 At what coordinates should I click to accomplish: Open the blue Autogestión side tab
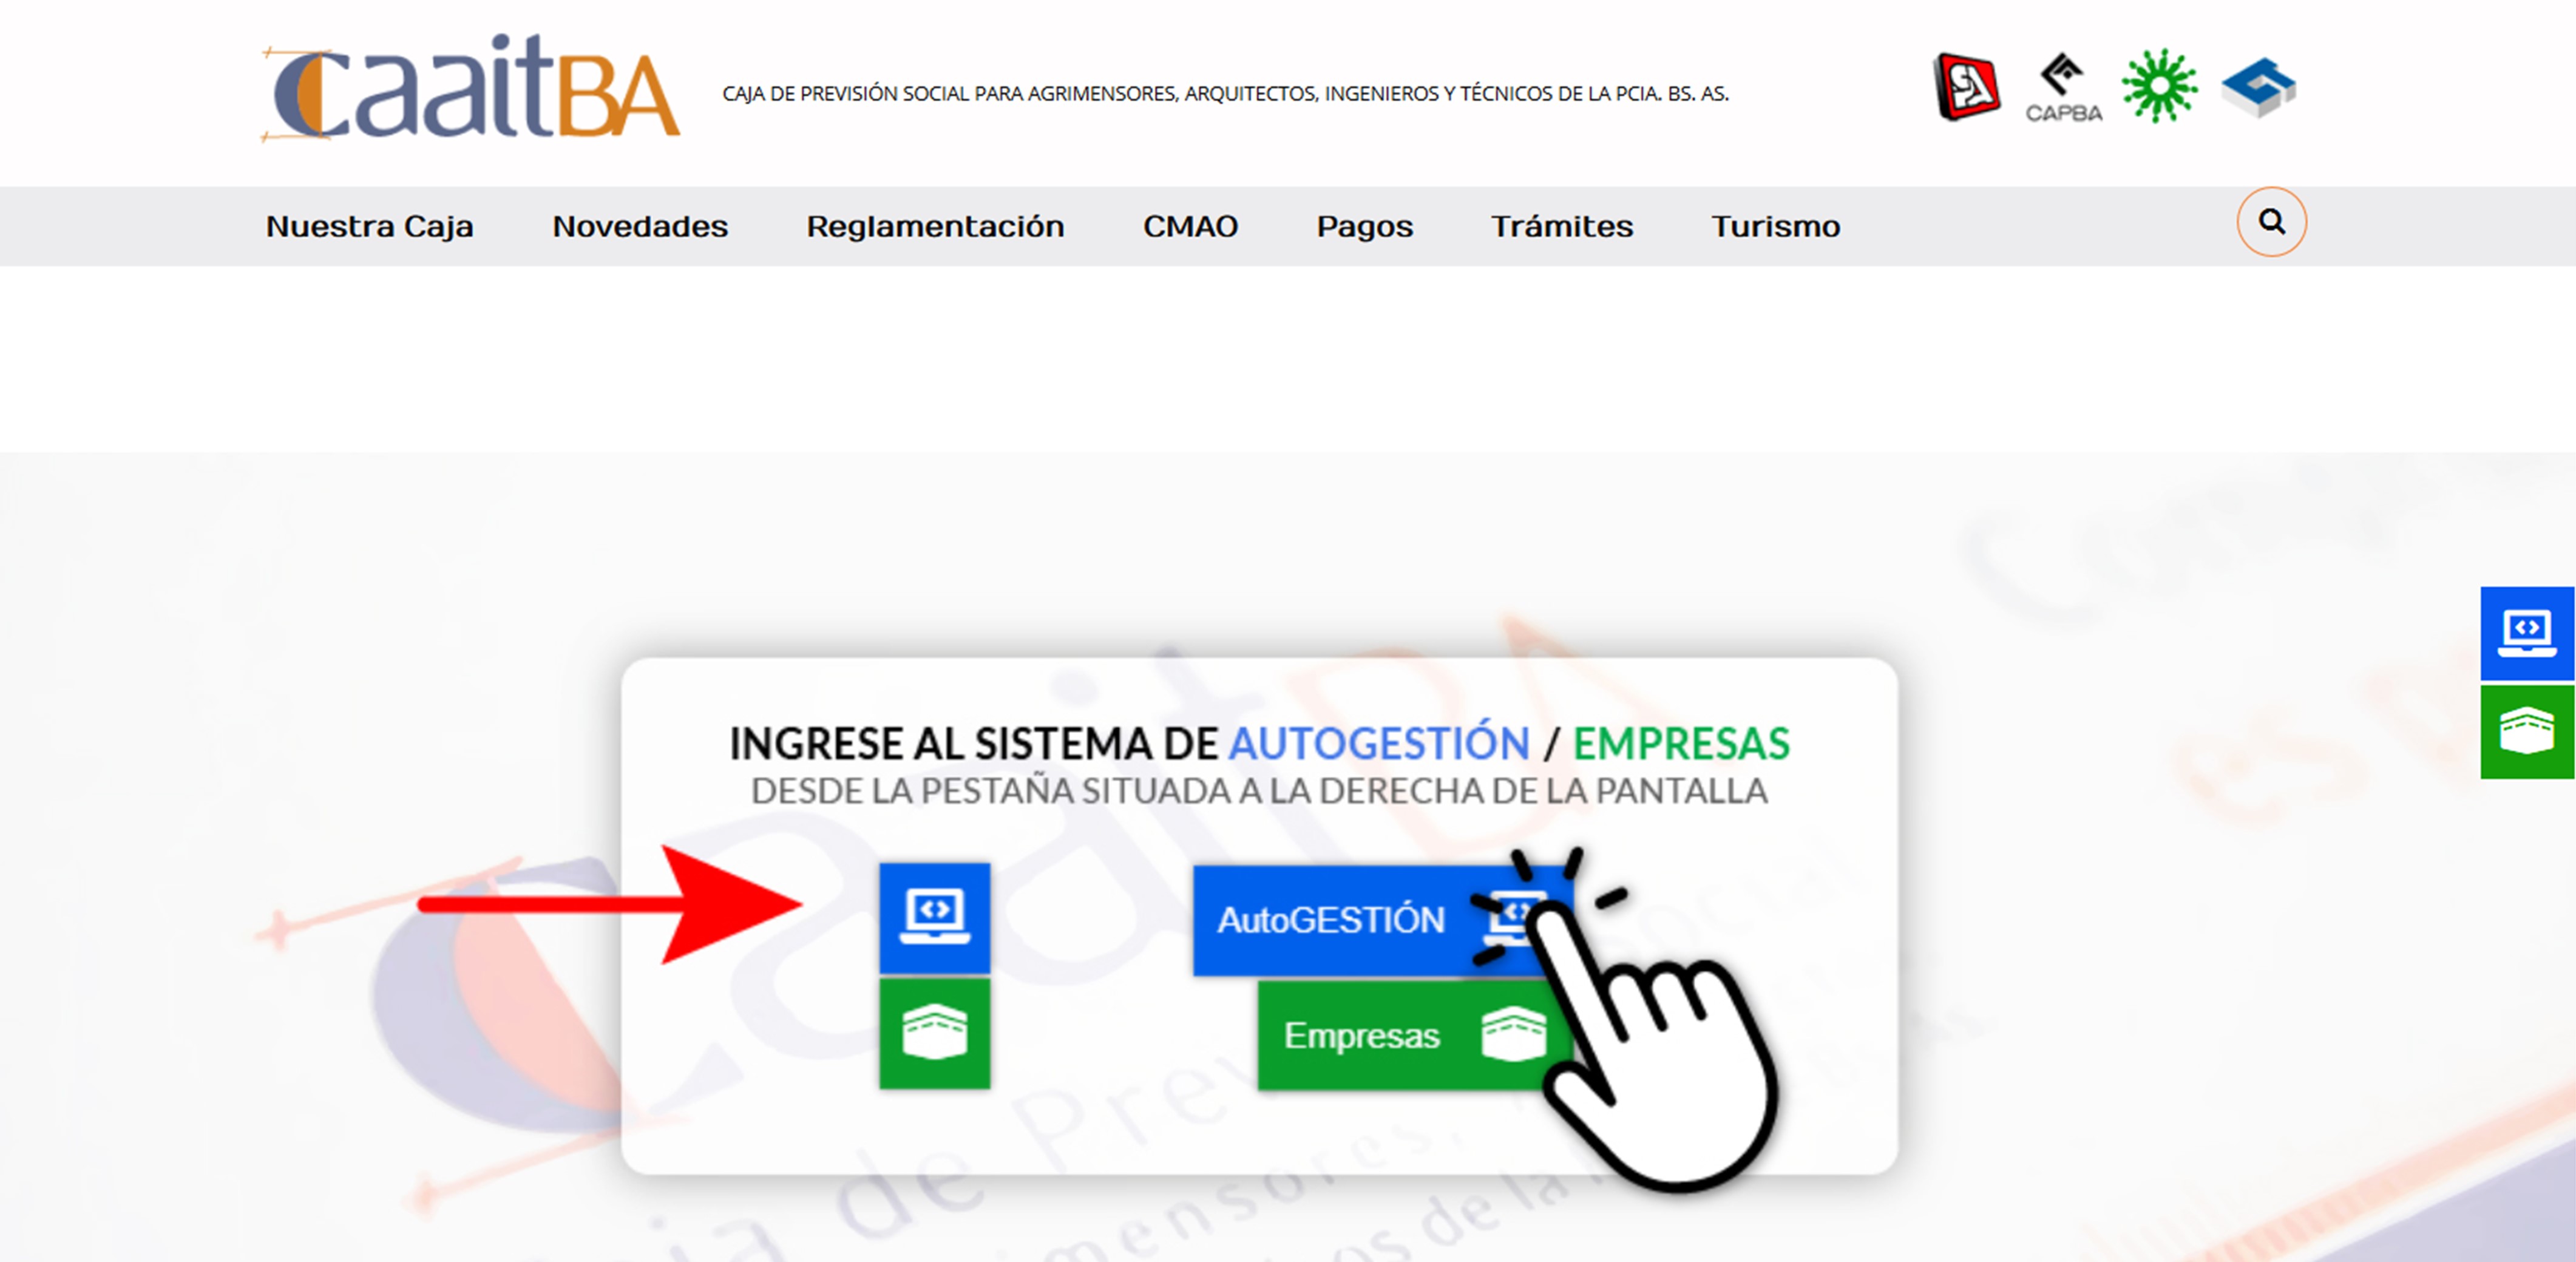[x=2527, y=633]
